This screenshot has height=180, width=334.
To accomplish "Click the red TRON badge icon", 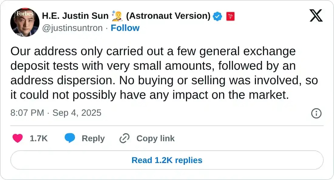I will click(x=231, y=16).
